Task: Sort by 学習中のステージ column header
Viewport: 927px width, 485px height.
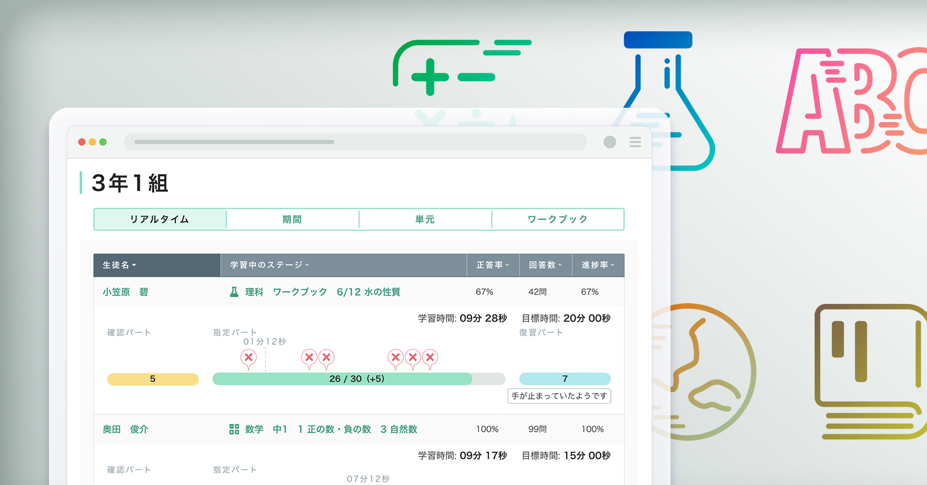Action: (343, 265)
